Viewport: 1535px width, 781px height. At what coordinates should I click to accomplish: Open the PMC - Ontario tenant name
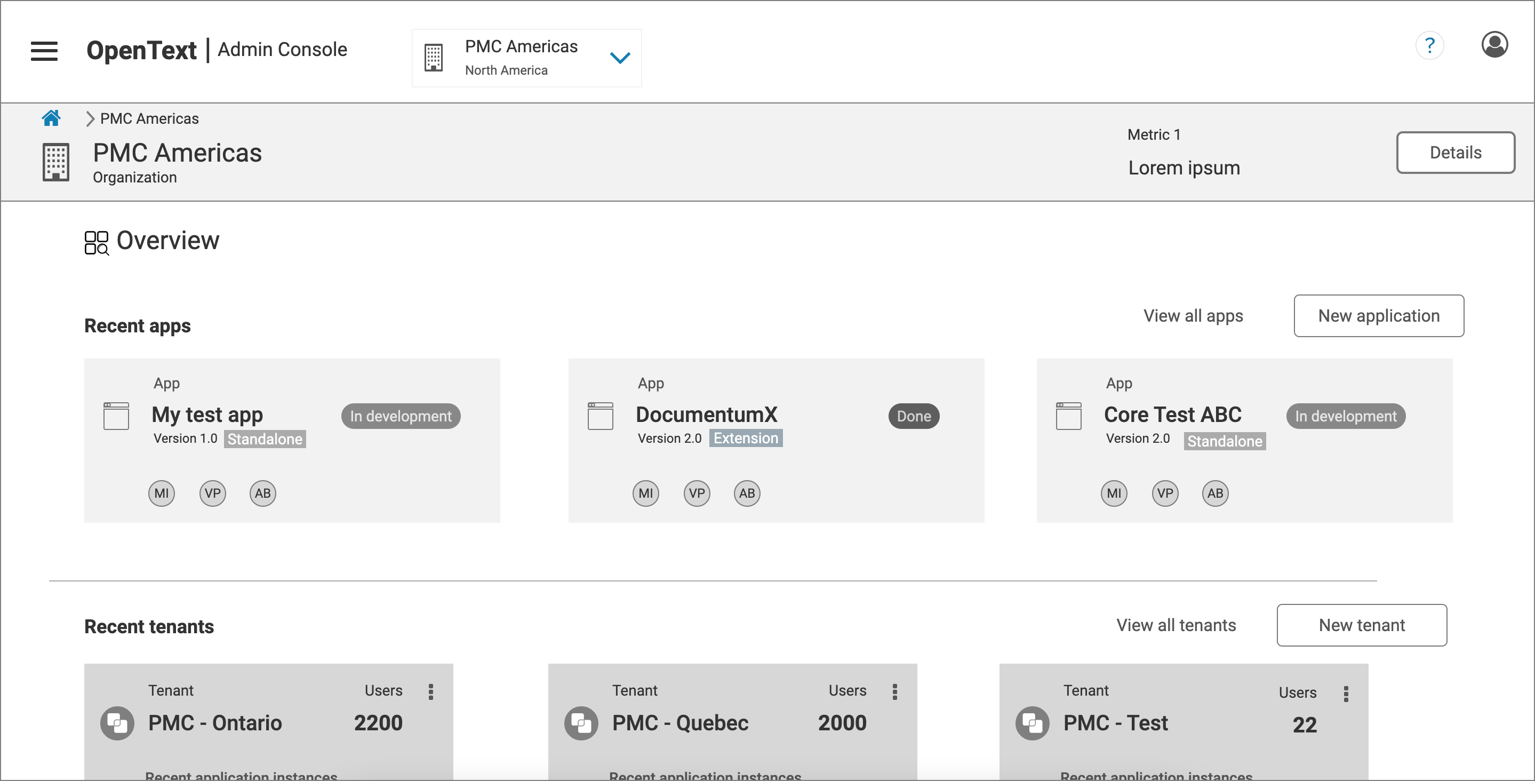pos(215,722)
